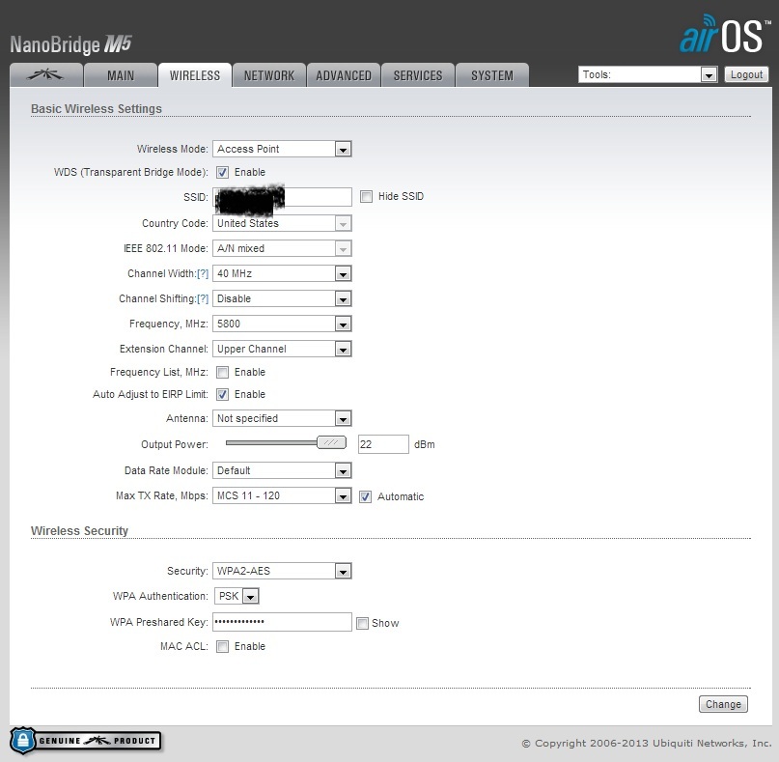Open the Security dropdown
The image size is (779, 762).
(282, 571)
